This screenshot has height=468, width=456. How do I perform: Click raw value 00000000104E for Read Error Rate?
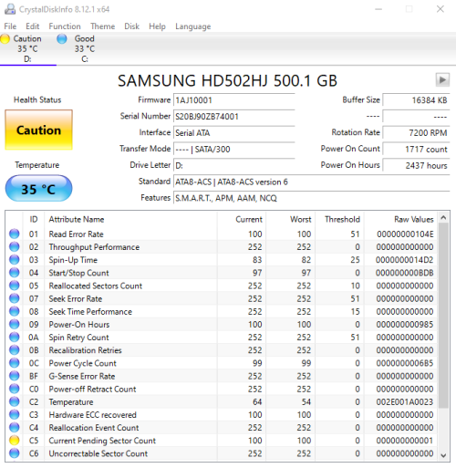coord(405,234)
